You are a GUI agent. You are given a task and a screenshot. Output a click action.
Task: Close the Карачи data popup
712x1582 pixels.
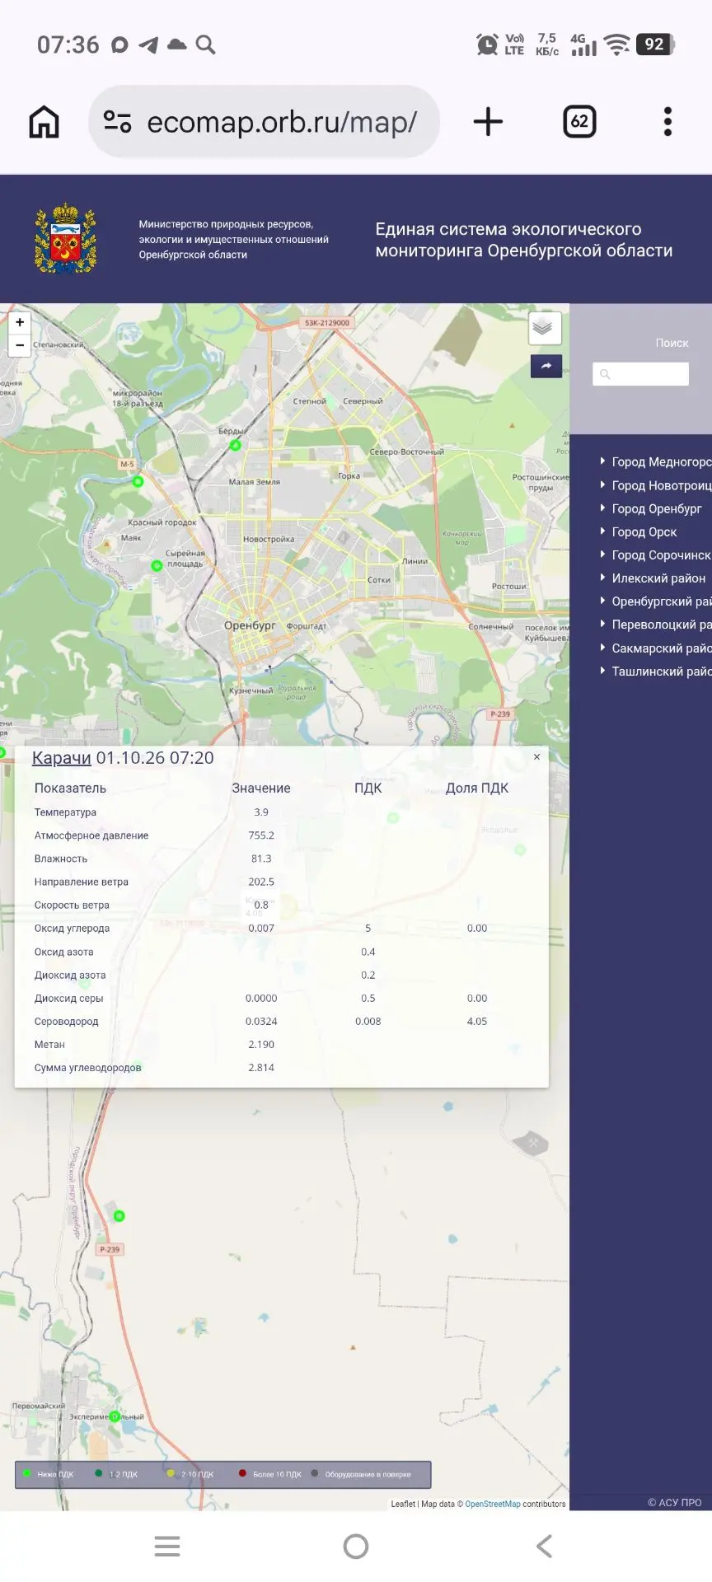click(x=536, y=756)
